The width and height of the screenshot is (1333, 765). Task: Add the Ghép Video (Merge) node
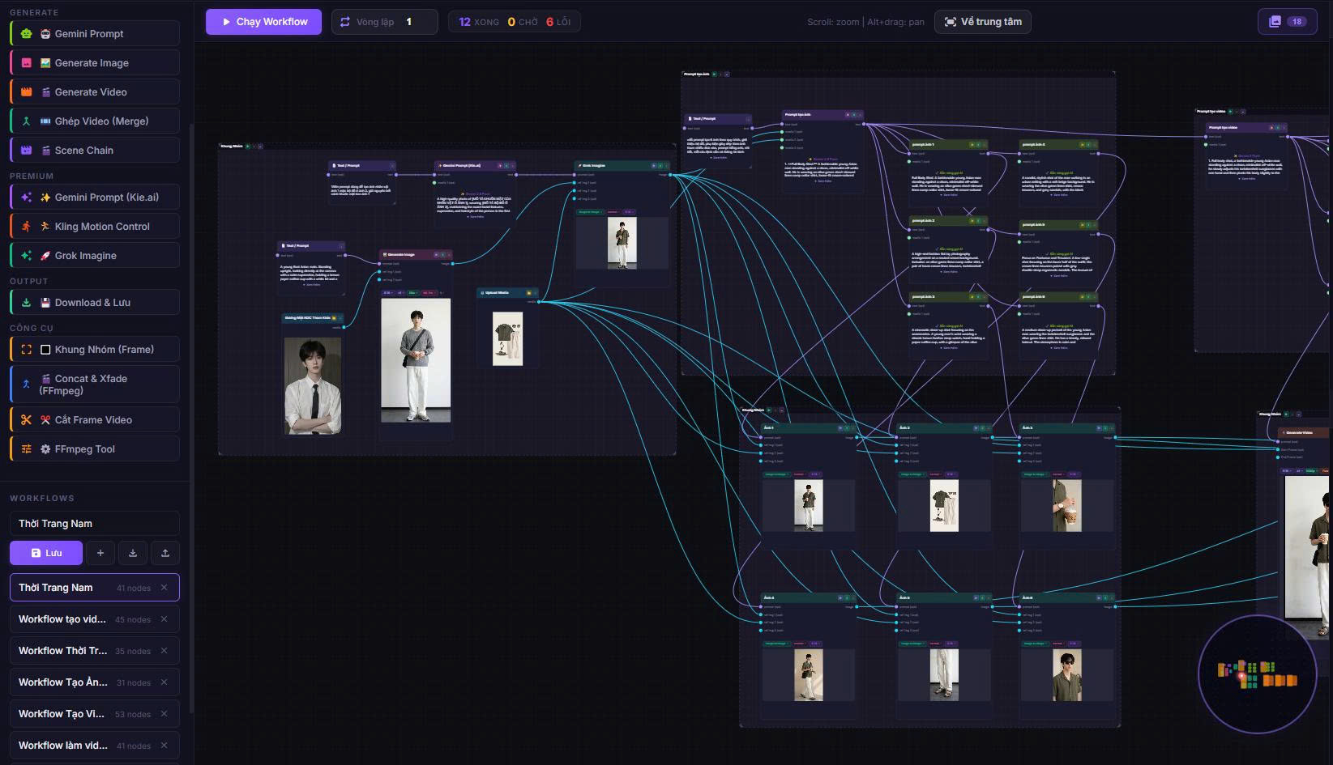click(95, 121)
